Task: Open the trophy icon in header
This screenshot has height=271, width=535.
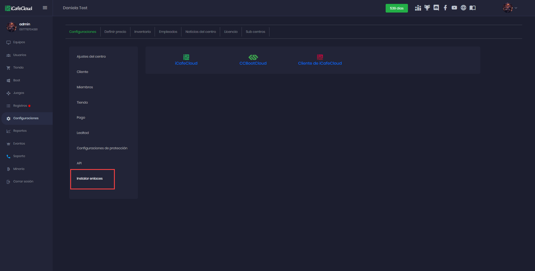Action: tap(427, 8)
